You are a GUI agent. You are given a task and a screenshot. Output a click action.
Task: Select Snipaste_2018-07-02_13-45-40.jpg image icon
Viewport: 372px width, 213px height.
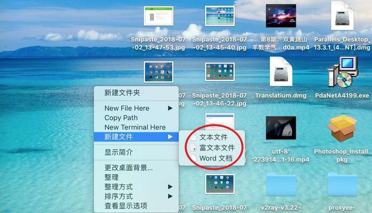click(x=220, y=16)
